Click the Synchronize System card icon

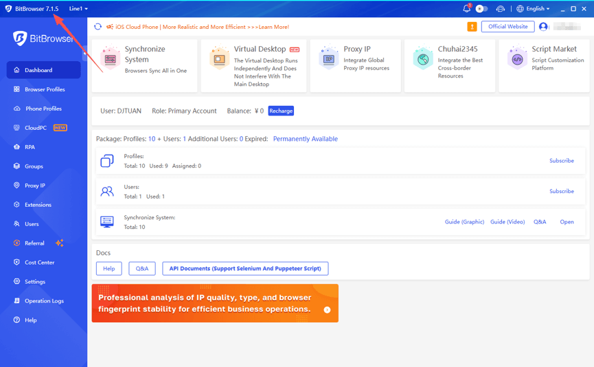coord(111,58)
